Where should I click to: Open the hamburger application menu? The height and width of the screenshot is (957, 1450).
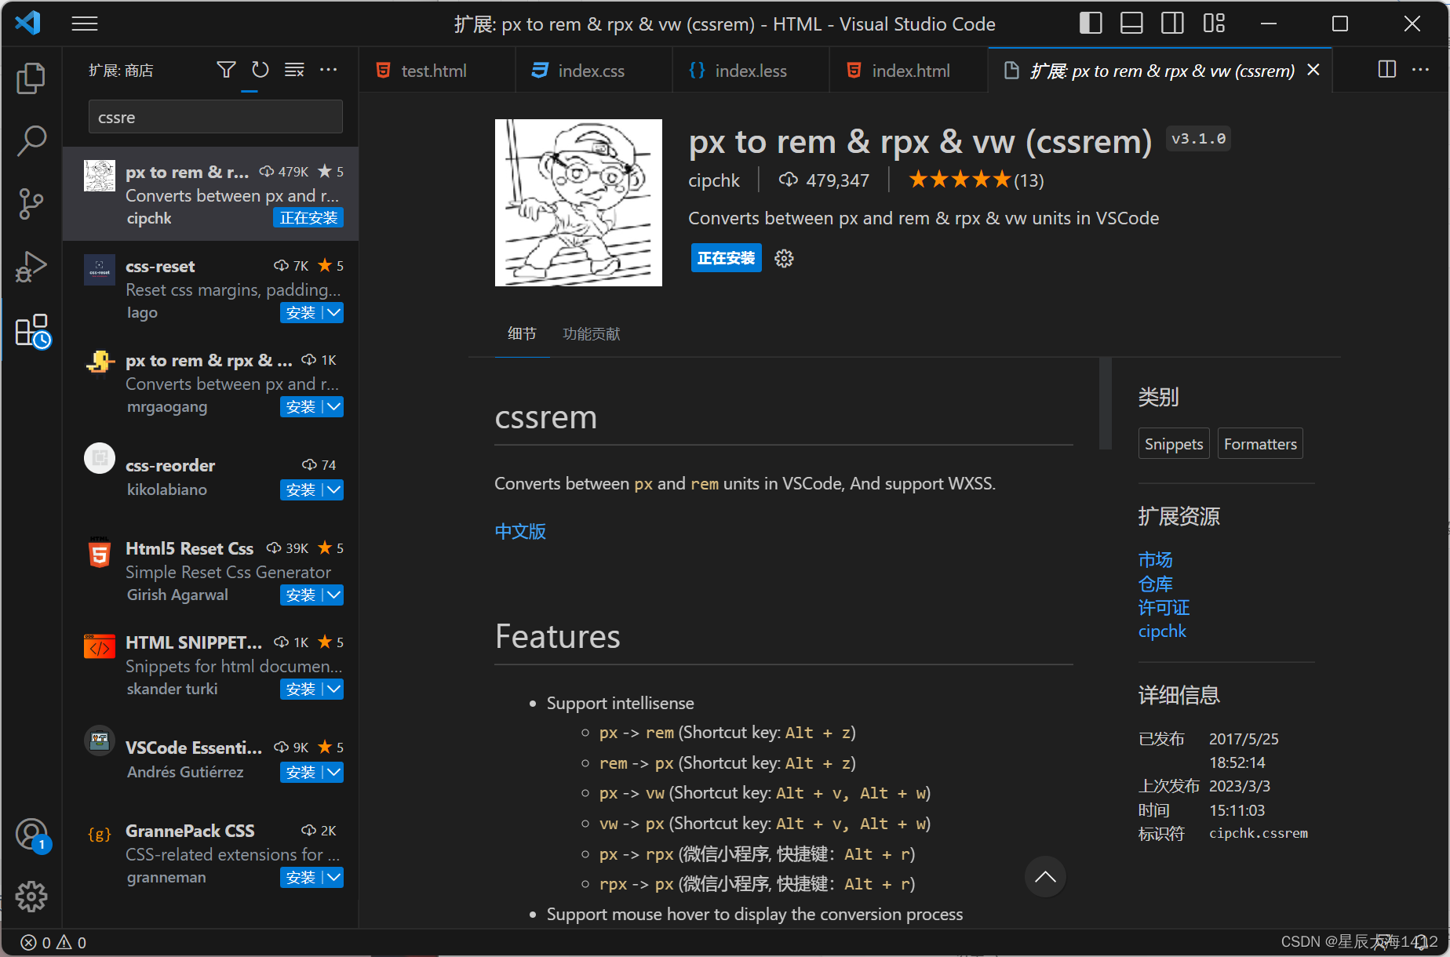(85, 24)
